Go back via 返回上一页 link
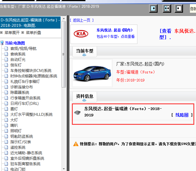The height and width of the screenshot is (171, 196). click(81, 20)
